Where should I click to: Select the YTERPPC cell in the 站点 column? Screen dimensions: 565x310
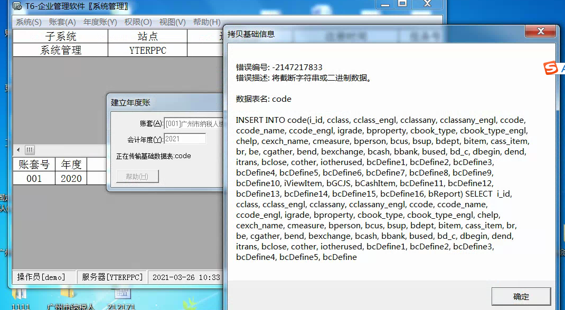click(x=148, y=50)
